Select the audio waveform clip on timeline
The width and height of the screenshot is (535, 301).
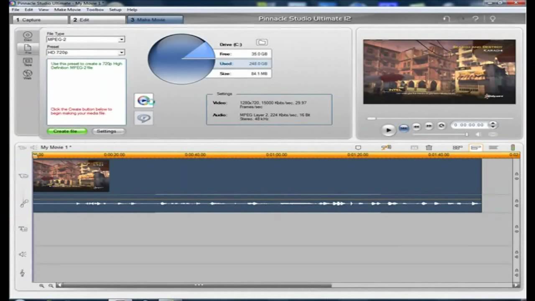257,204
